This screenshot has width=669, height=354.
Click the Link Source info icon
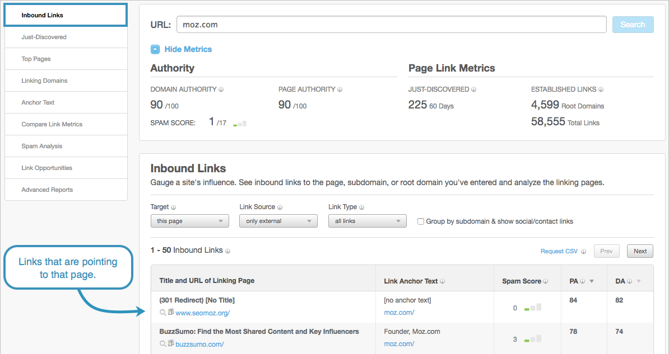click(280, 207)
